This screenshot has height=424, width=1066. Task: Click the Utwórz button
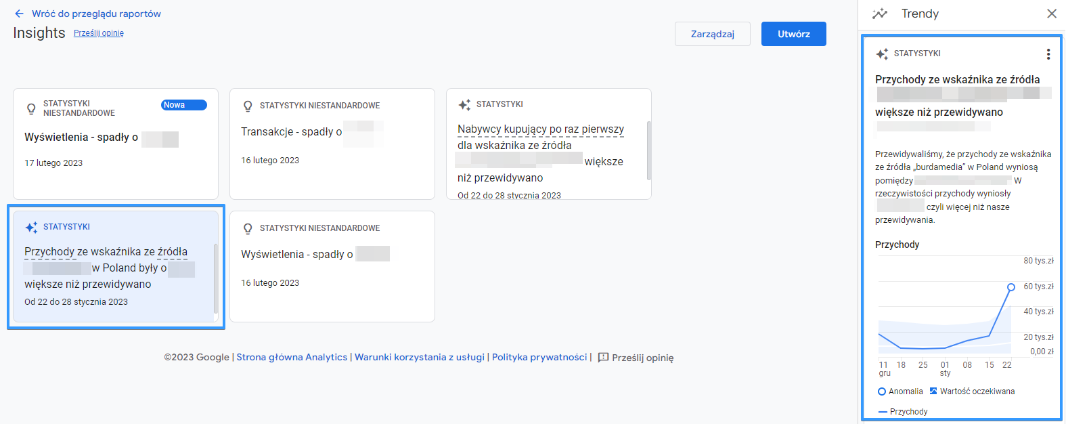793,34
